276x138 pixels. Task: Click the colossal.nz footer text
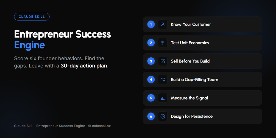(101, 126)
